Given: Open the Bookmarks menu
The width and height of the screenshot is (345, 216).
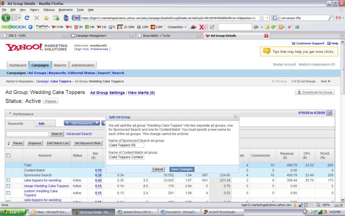Looking at the screenshot, I should (x=66, y=10).
